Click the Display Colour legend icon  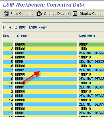pyautogui.click(x=75, y=14)
